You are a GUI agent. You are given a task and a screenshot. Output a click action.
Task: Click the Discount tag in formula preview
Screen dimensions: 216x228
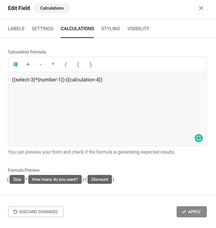pos(100,179)
